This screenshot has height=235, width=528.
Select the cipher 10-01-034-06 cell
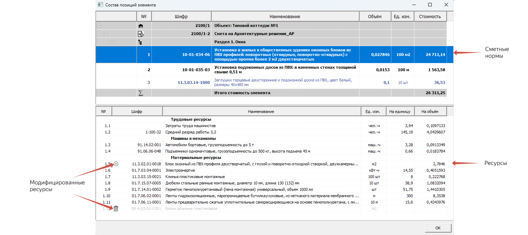[x=181, y=55]
